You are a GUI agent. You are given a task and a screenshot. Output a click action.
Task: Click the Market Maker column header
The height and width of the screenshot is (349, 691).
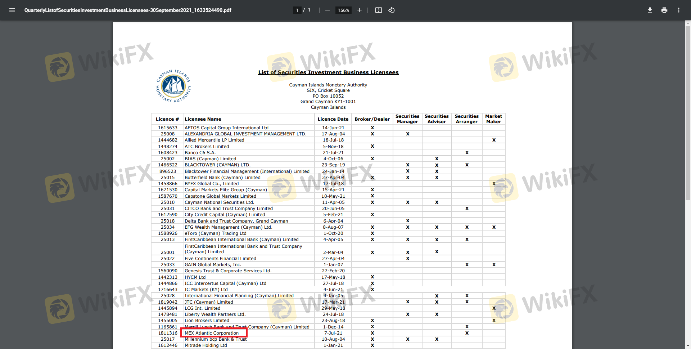coord(493,119)
